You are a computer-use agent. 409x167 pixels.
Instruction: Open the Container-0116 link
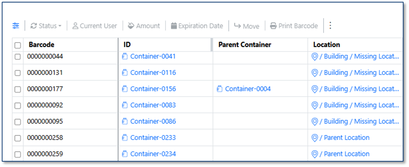pos(153,72)
